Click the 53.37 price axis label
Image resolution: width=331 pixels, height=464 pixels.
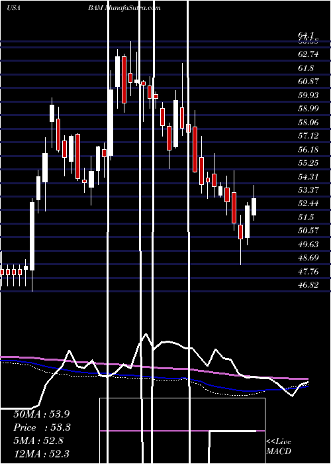[308, 190]
